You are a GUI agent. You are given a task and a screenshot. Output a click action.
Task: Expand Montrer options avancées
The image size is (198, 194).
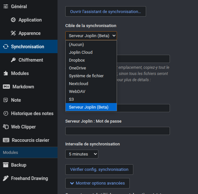coord(97,183)
